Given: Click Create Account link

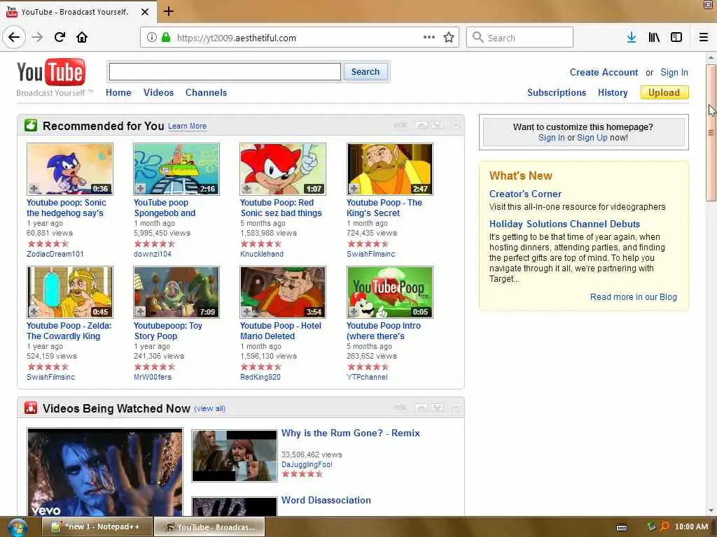Looking at the screenshot, I should tap(604, 73).
